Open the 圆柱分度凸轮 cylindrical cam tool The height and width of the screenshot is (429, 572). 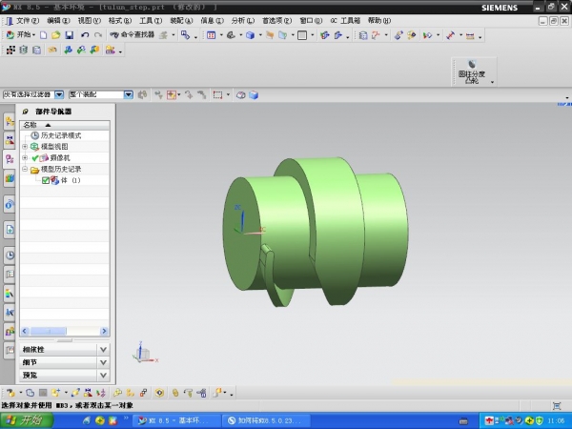pyautogui.click(x=472, y=71)
